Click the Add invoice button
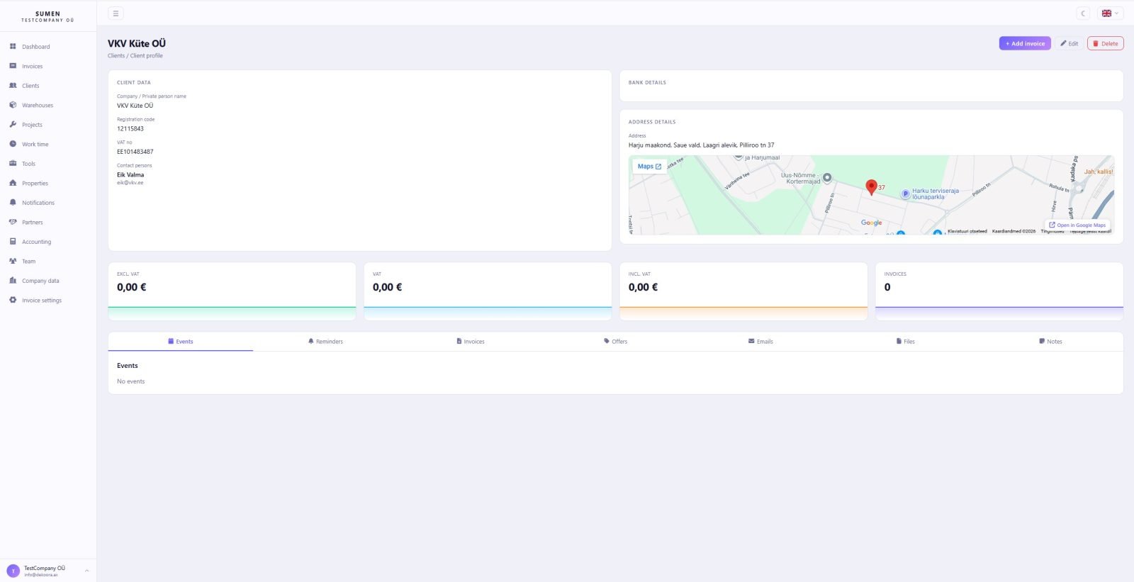 pos(1025,44)
